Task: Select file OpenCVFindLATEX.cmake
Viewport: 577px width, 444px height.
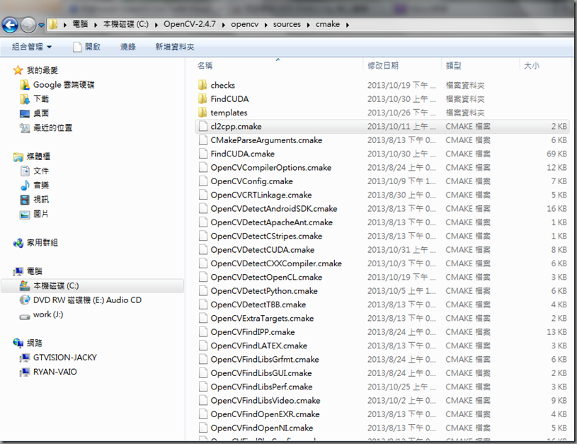Action: click(x=258, y=346)
